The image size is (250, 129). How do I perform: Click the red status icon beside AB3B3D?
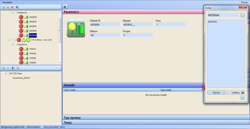pyautogui.click(x=21, y=17)
